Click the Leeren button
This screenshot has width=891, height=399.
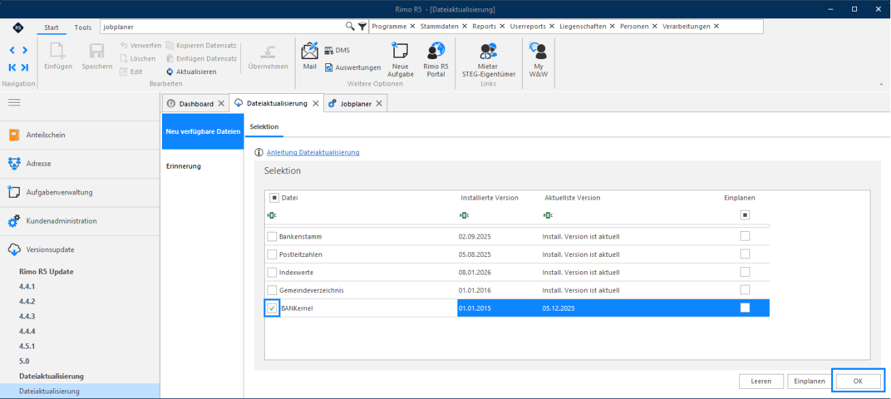click(x=761, y=381)
